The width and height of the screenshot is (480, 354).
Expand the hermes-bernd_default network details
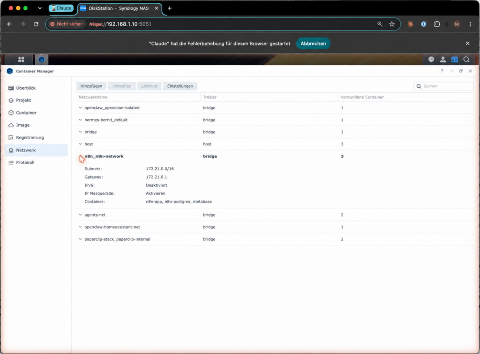click(80, 120)
